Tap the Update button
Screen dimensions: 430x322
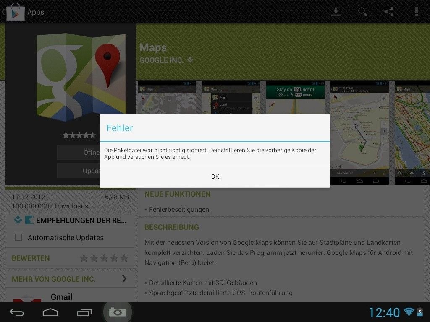tap(79, 171)
